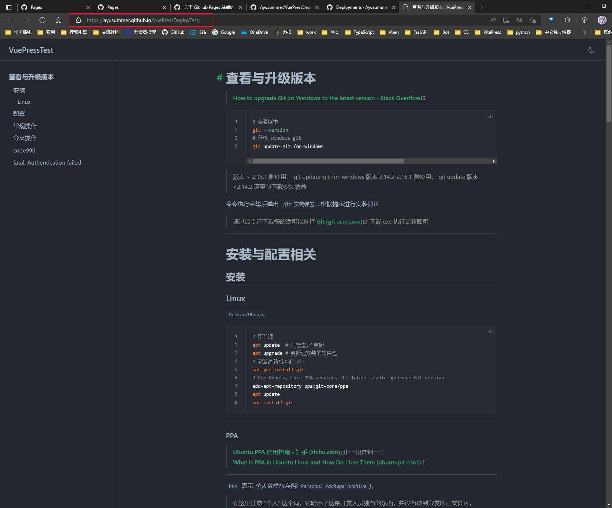Jump to 分支操作 in sidebar
The height and width of the screenshot is (508, 612).
pyautogui.click(x=25, y=138)
